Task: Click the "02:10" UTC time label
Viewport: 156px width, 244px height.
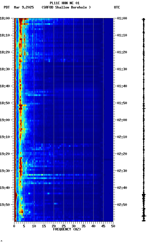Action: pyautogui.click(x=122, y=137)
